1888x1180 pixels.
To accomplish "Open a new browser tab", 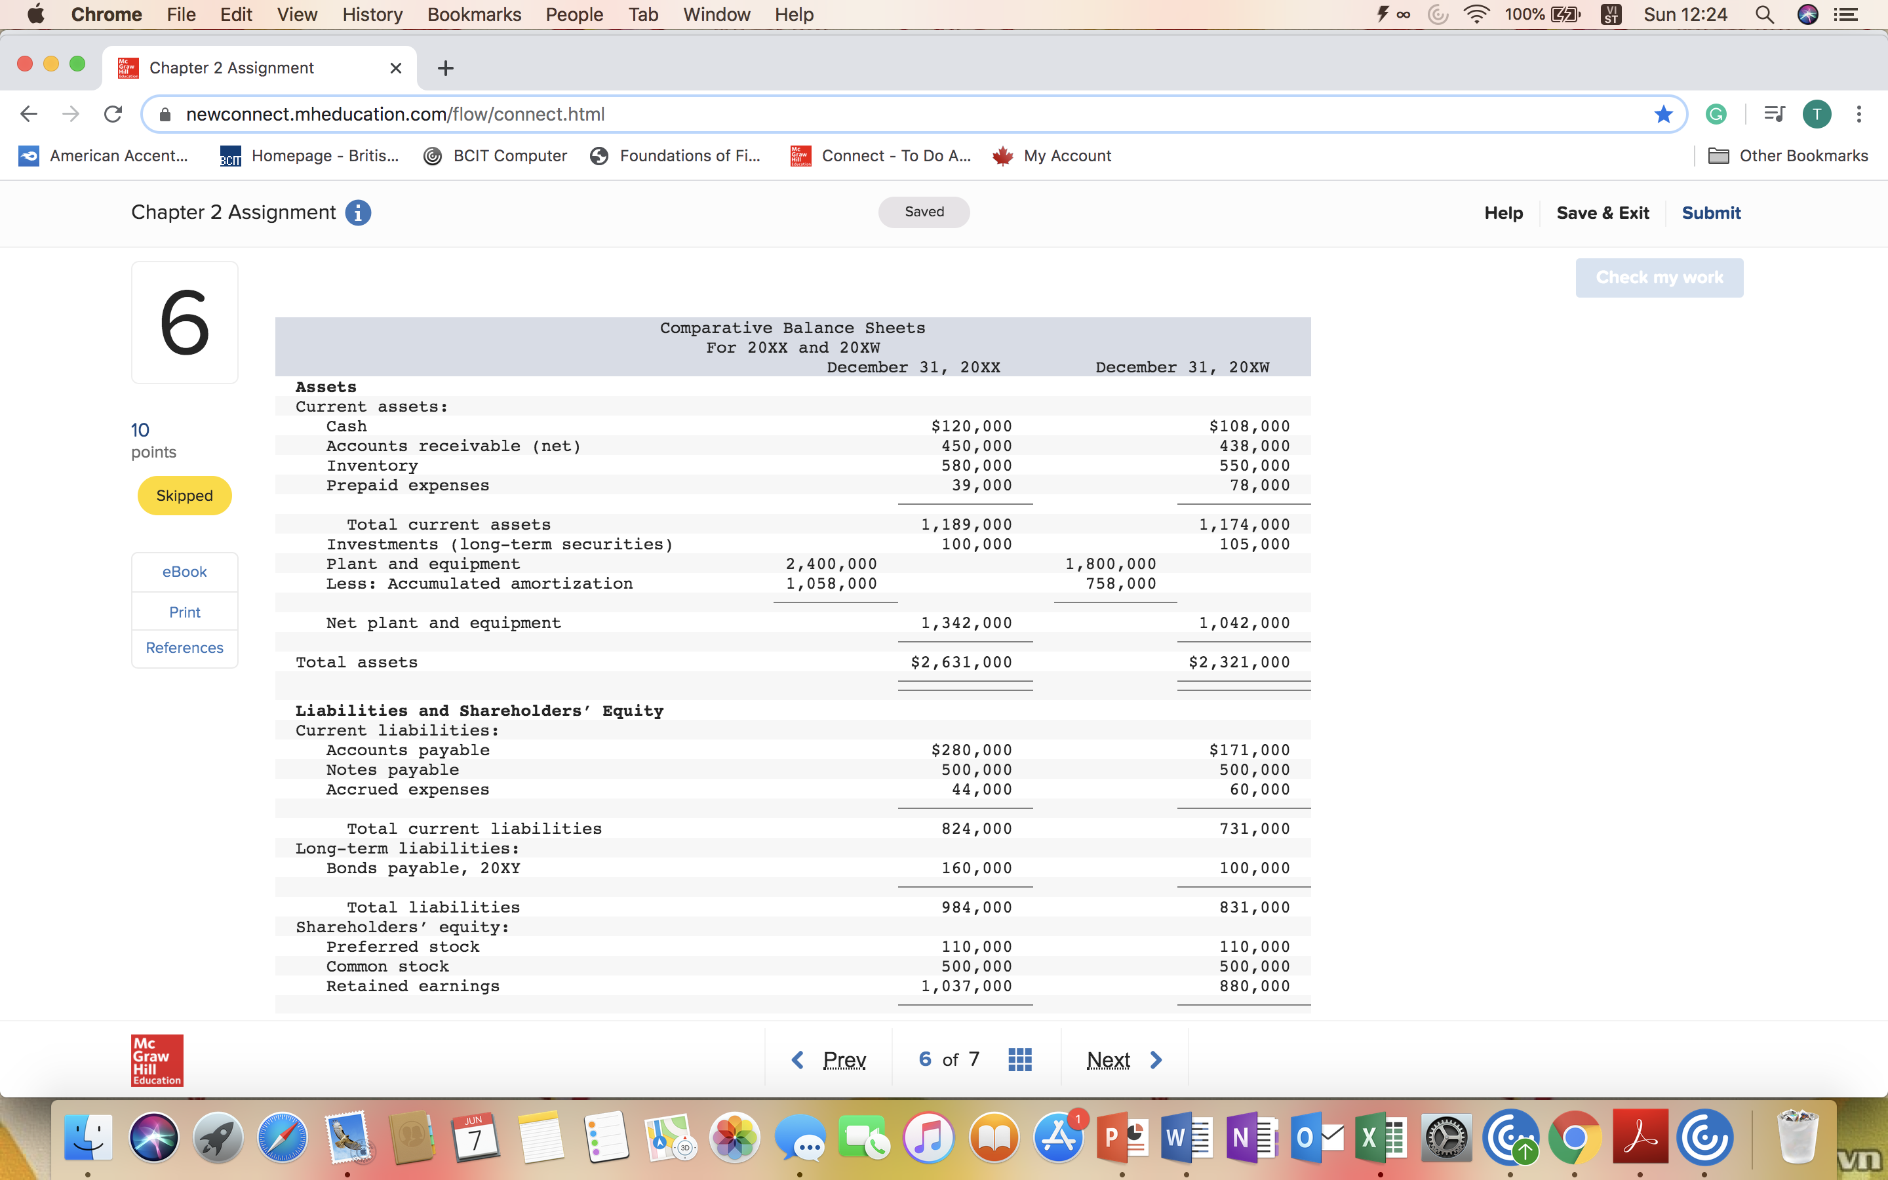I will coord(446,69).
